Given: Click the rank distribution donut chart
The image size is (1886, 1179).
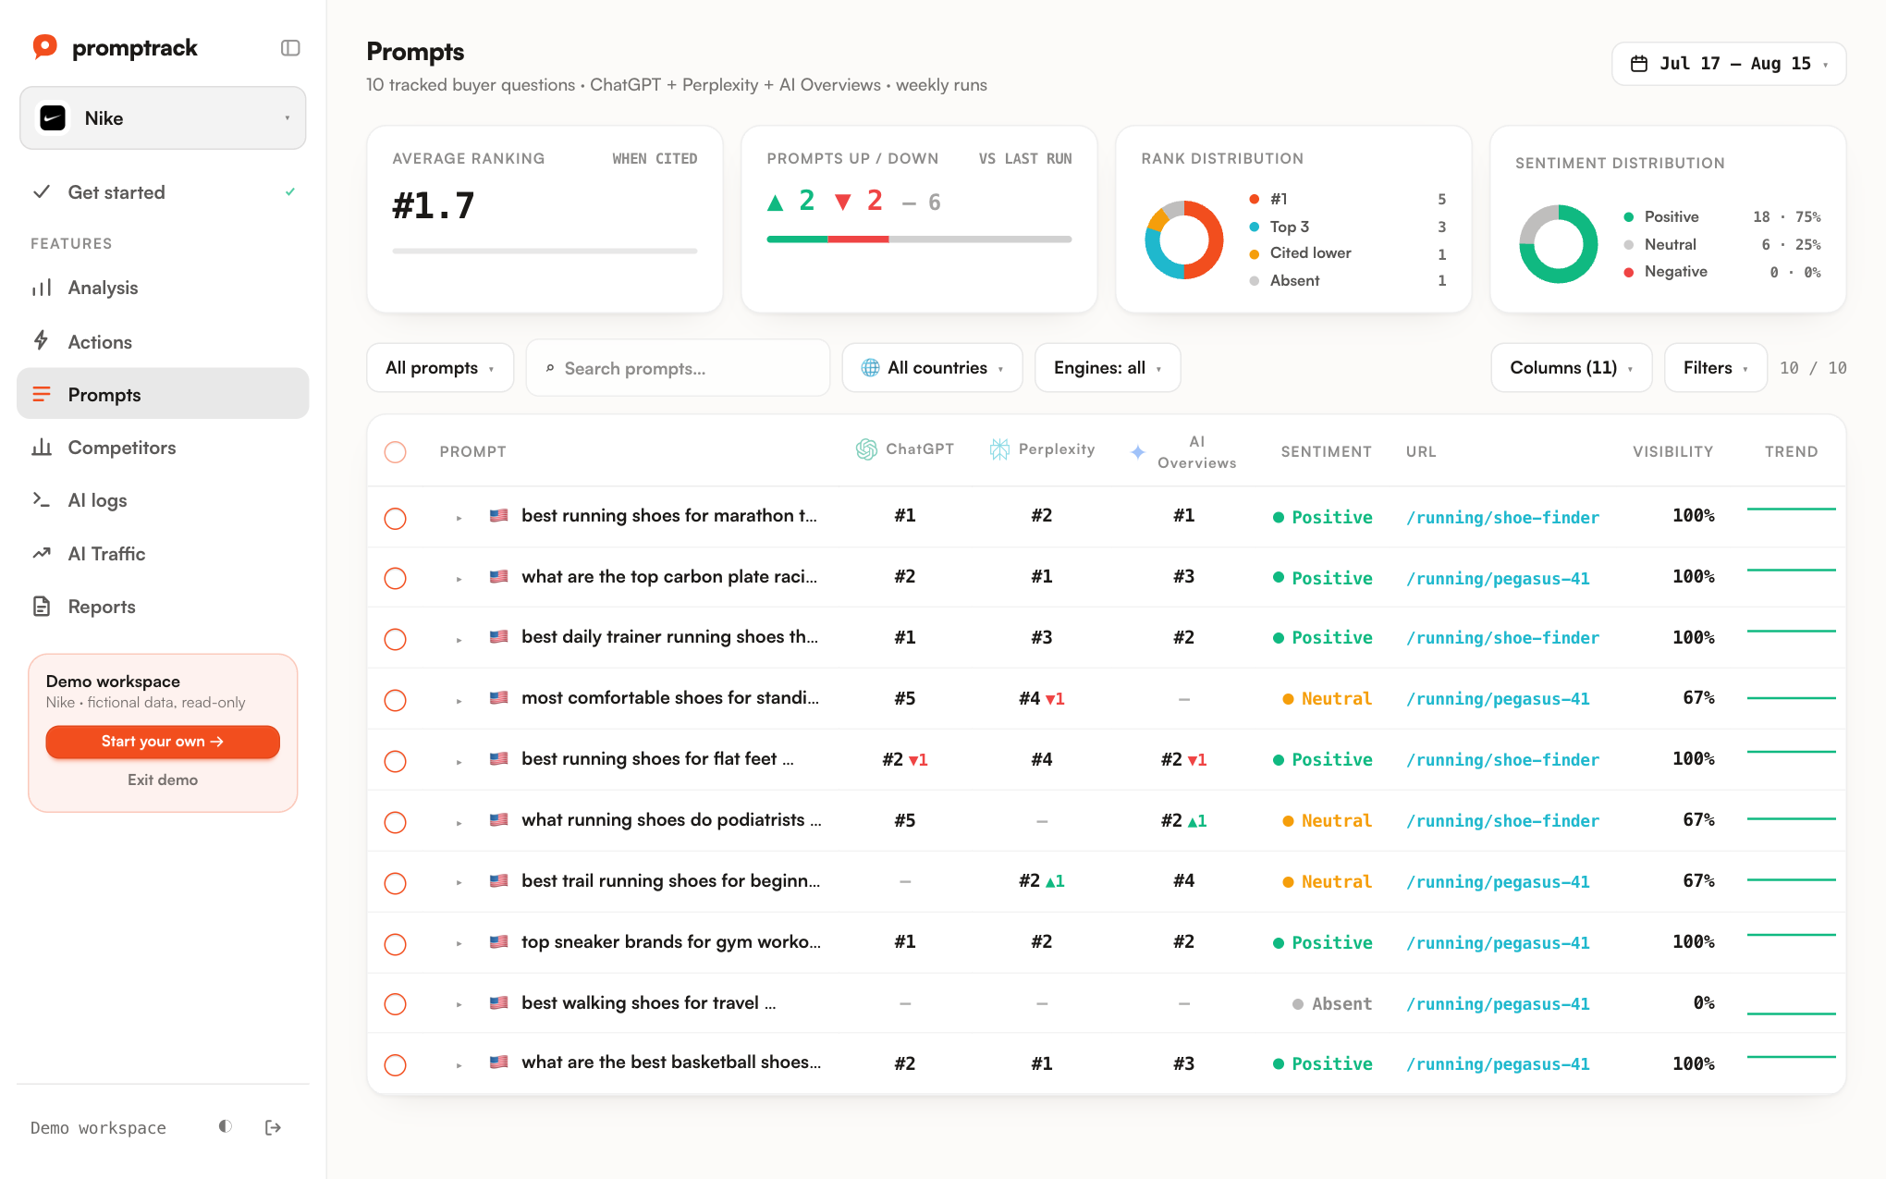Looking at the screenshot, I should click(1184, 239).
